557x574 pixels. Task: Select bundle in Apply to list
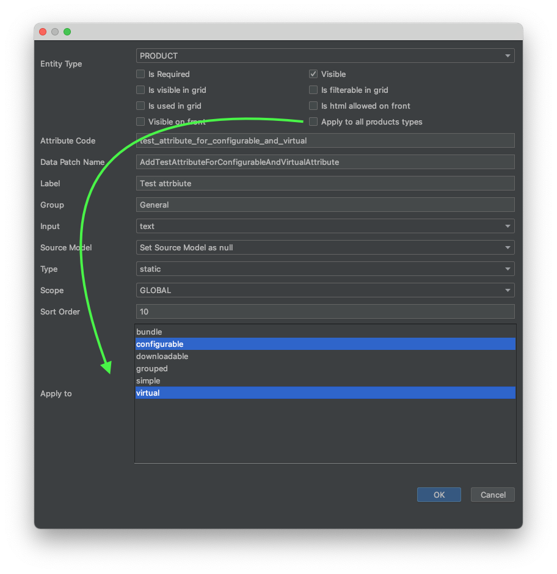[x=325, y=332]
